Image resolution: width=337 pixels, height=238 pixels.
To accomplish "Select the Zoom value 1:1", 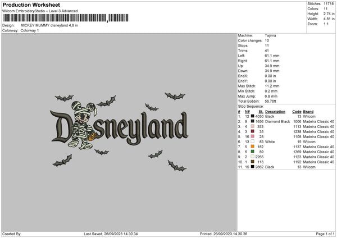I will click(326, 24).
